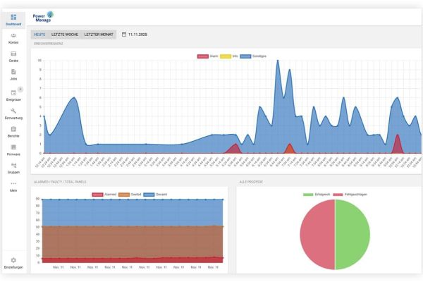Open the Firmware section icon

(13, 148)
